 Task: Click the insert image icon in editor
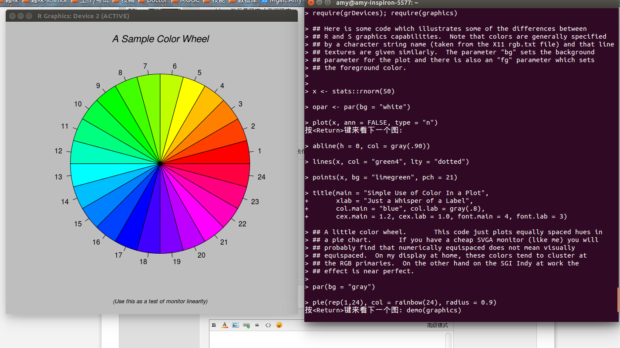(x=236, y=325)
